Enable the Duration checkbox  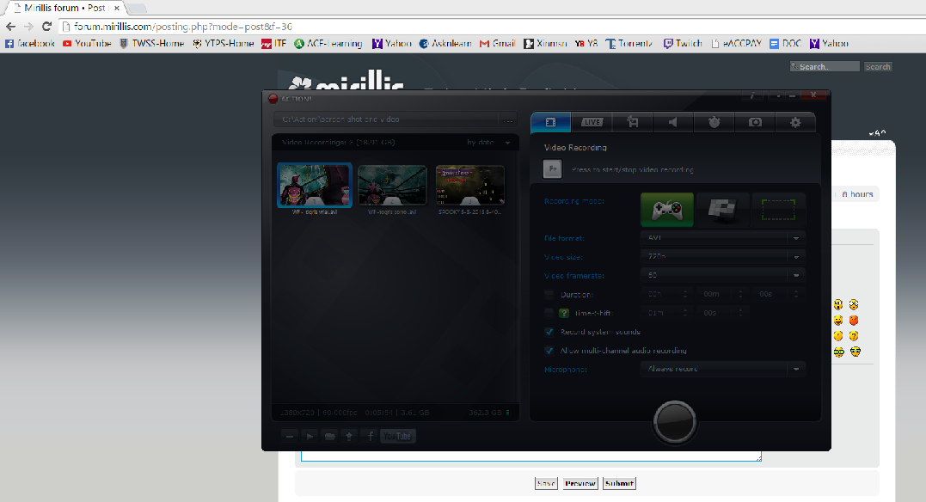click(549, 295)
